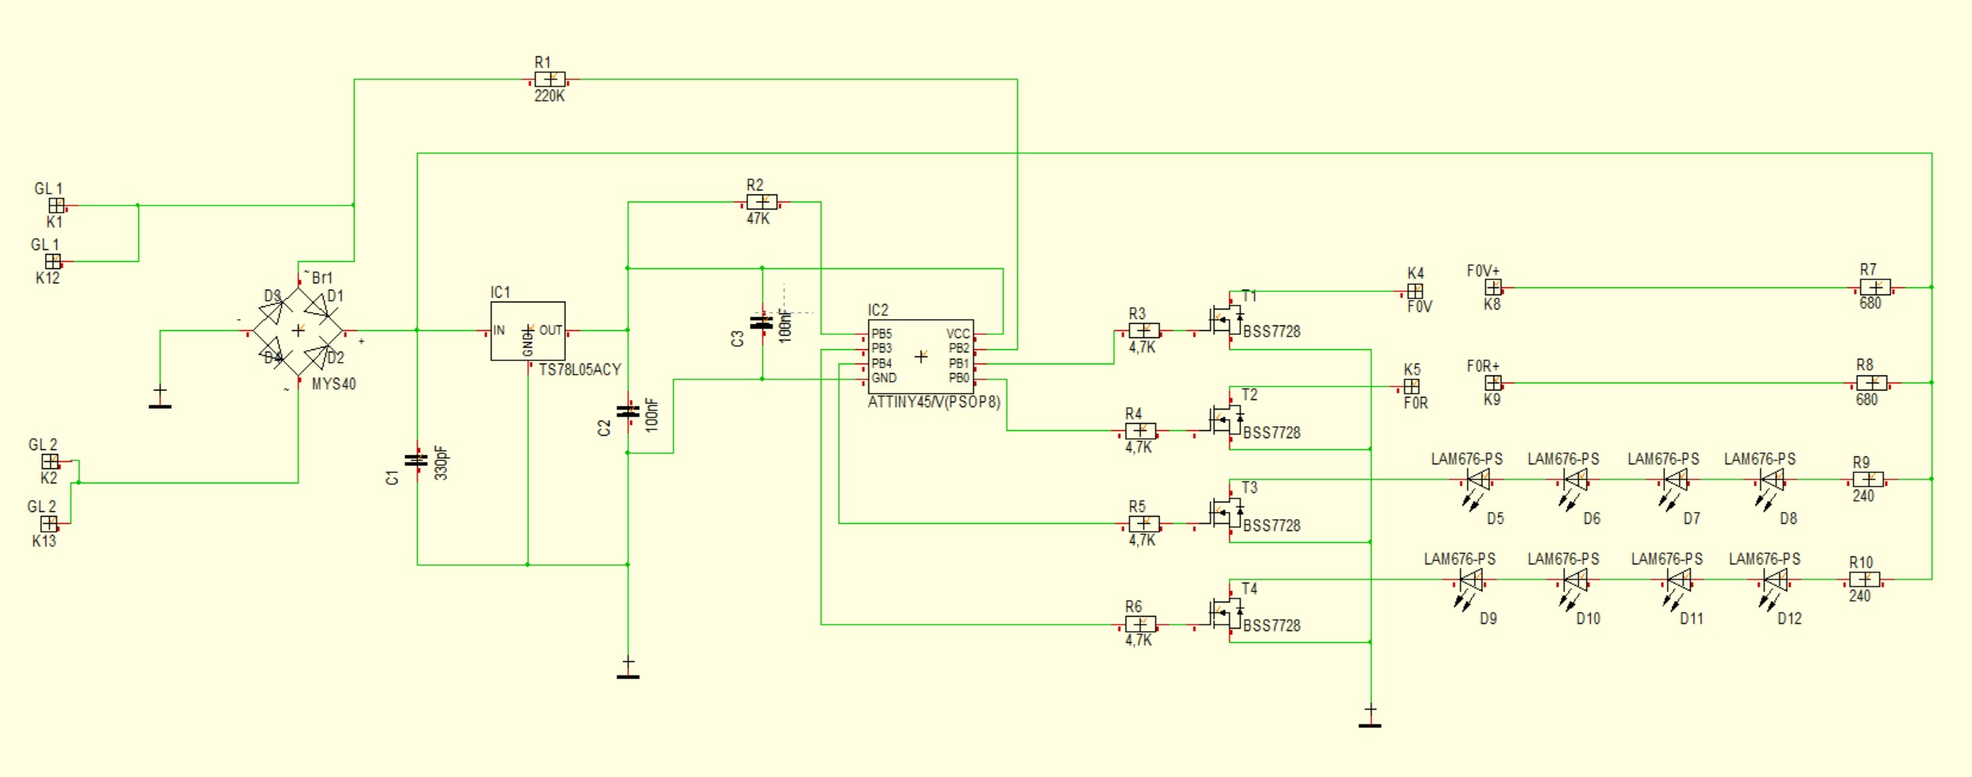
Task: Click the C3 capacitor near IC2
Action: [x=761, y=322]
